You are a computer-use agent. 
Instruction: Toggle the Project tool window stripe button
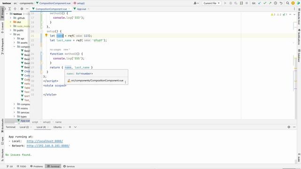click(x=2, y=13)
